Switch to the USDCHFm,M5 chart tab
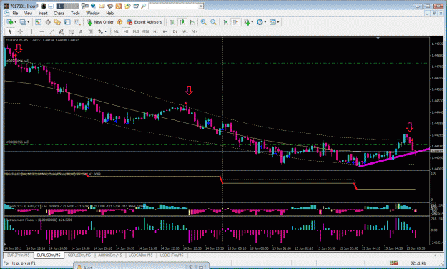This screenshot has height=269, width=447. (x=172, y=255)
